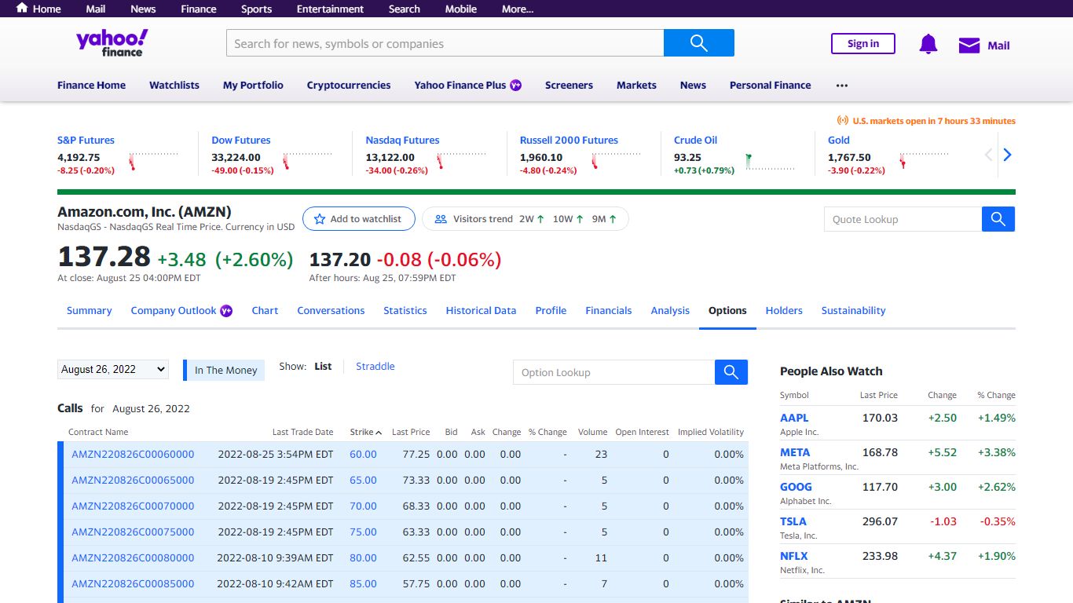Open the NFLX symbol link

[793, 556]
